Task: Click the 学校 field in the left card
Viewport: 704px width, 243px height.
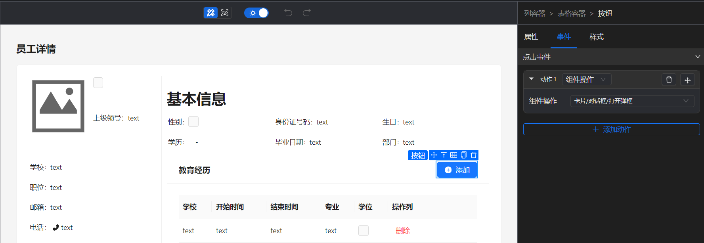Action: click(x=46, y=167)
